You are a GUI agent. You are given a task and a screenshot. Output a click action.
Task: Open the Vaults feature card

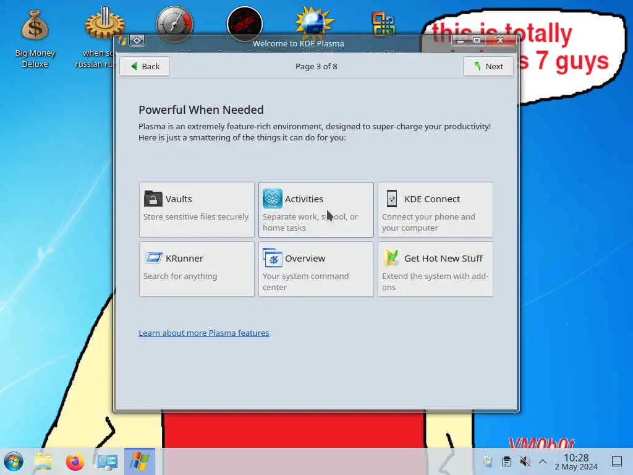point(197,209)
